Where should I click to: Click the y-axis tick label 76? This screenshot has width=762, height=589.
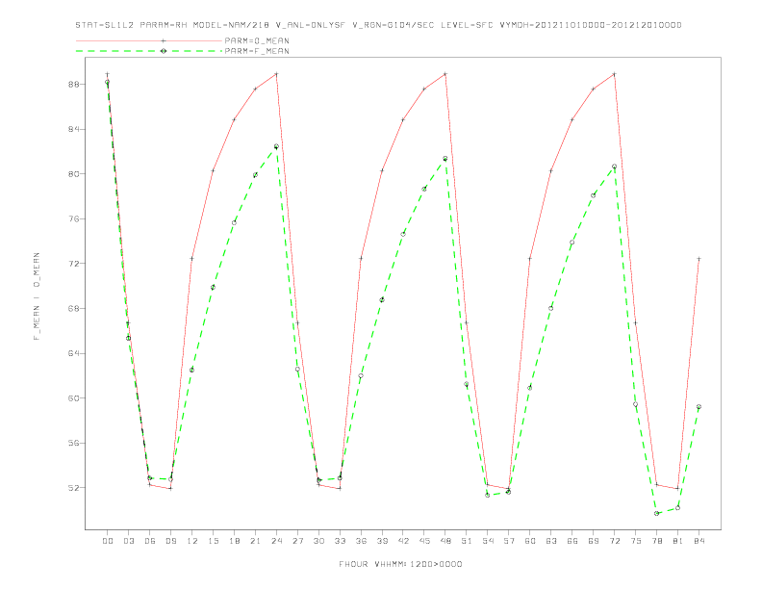(x=74, y=219)
